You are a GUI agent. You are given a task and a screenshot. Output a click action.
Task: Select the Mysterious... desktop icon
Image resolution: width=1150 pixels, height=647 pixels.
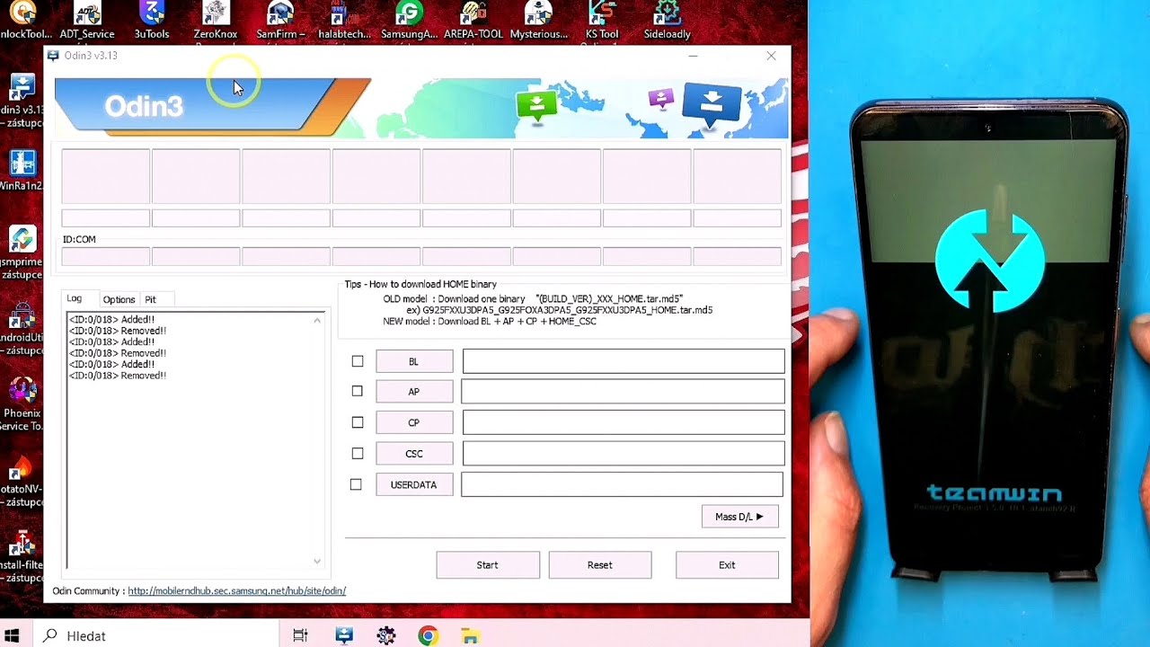tap(539, 22)
